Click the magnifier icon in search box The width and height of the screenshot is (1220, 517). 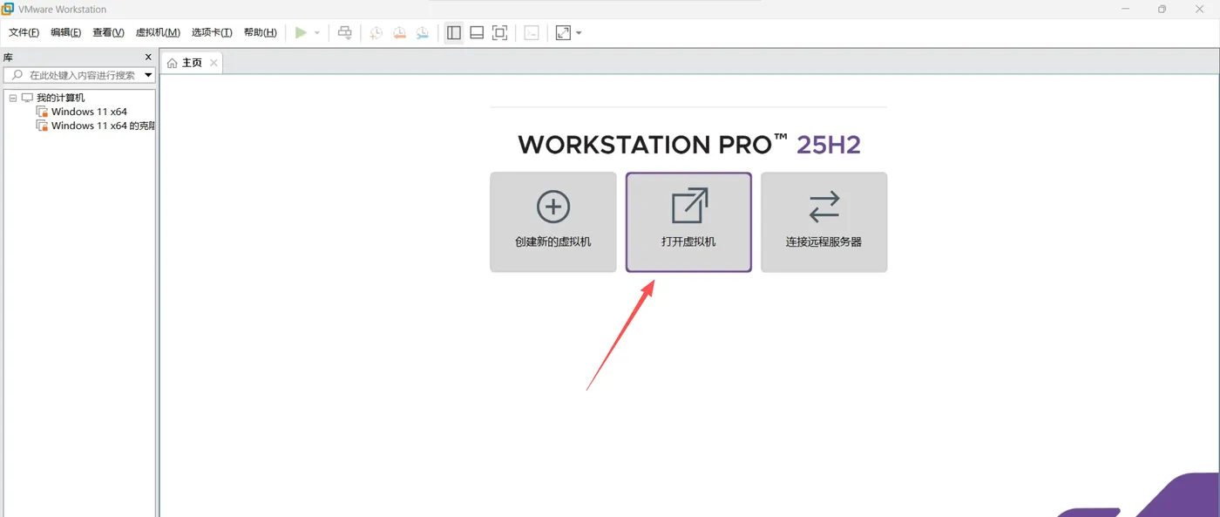point(17,75)
